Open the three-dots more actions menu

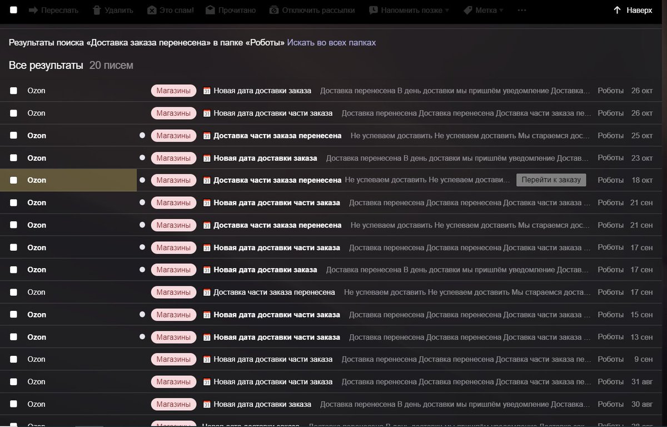521,10
